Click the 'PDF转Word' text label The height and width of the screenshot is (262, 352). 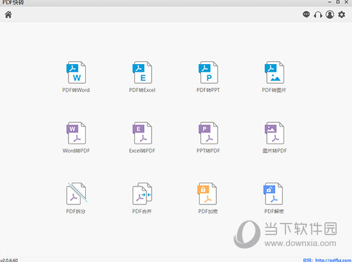(76, 90)
